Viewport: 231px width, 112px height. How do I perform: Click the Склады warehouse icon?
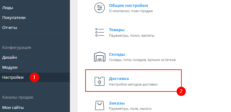[x=100, y=57]
